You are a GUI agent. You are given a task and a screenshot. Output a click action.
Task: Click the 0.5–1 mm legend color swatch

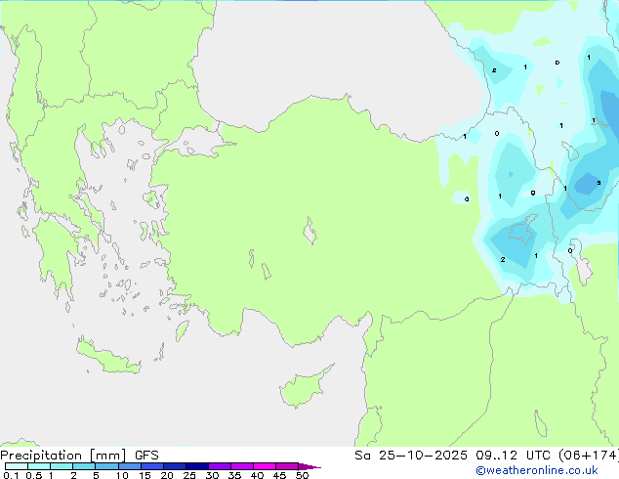(x=39, y=466)
